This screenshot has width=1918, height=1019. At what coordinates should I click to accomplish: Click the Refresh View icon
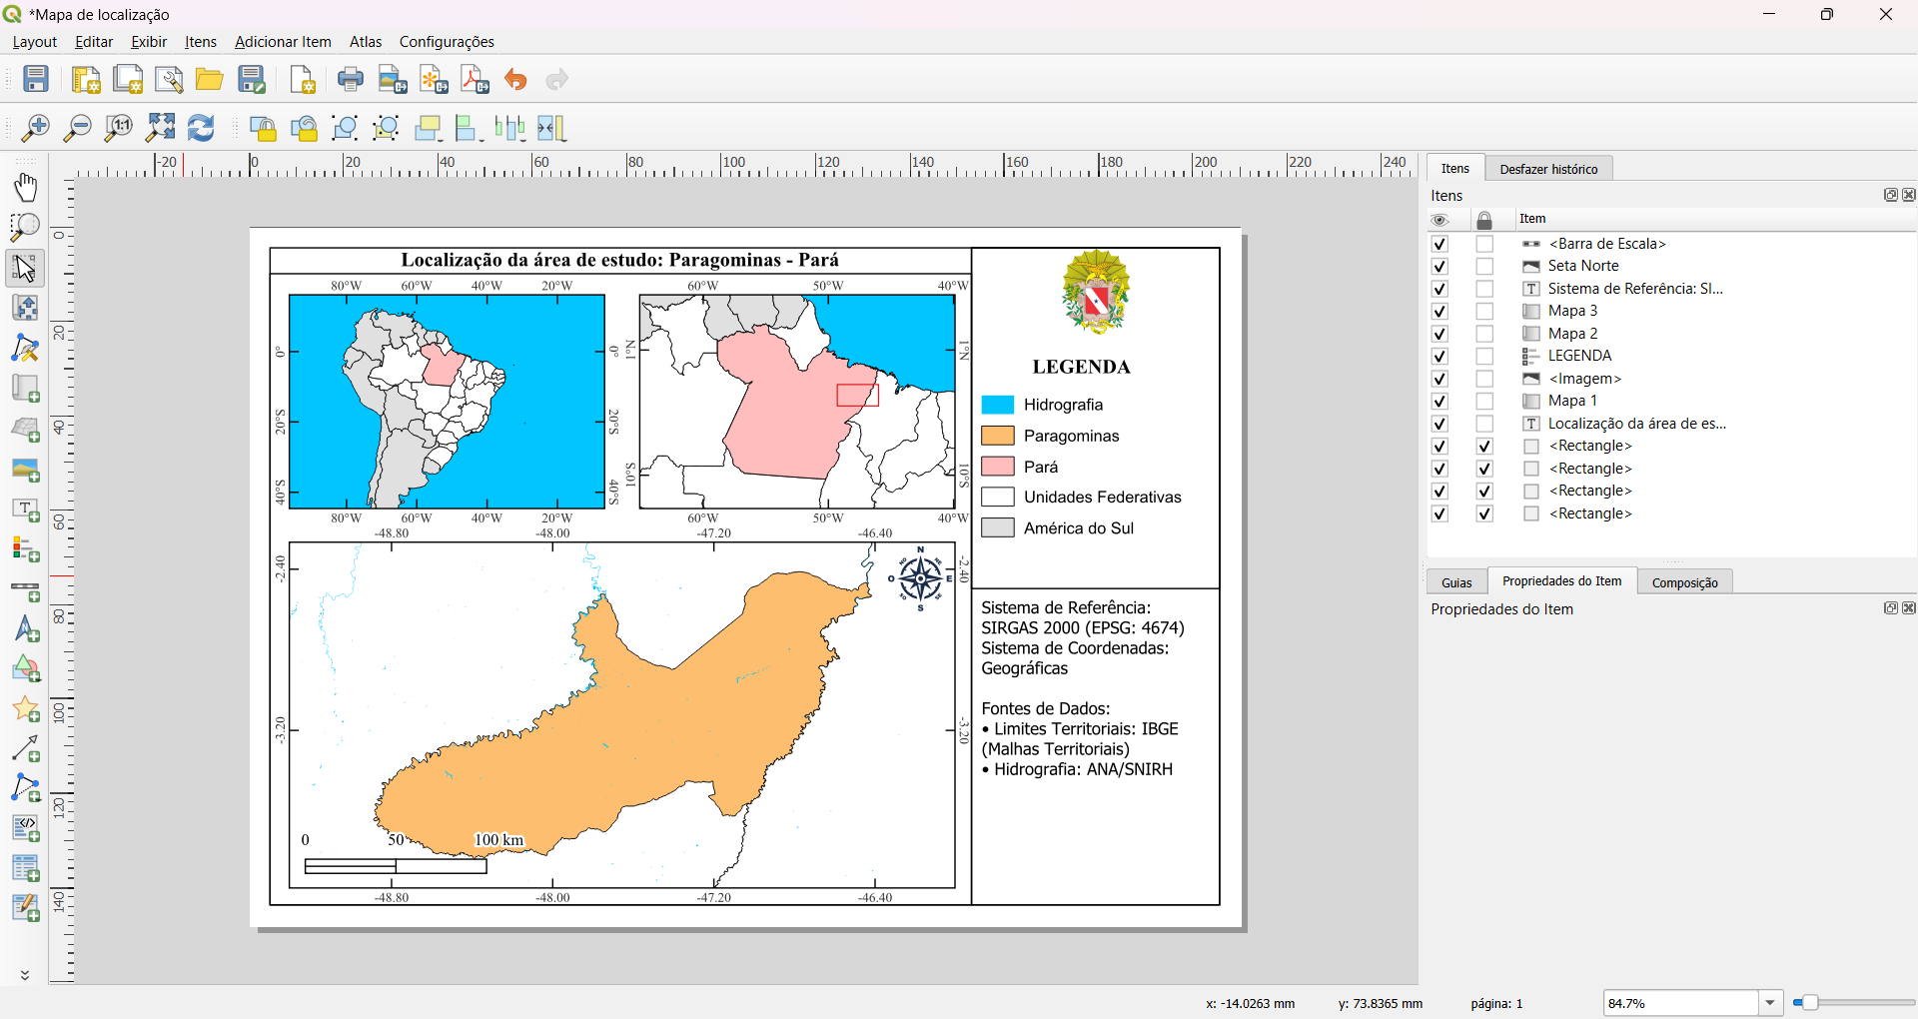coord(200,128)
